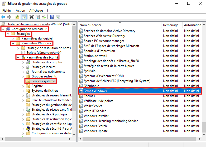This screenshot has height=147, width=206.
Task: Click the Export list toolbar icon
Action: coord(44,17)
